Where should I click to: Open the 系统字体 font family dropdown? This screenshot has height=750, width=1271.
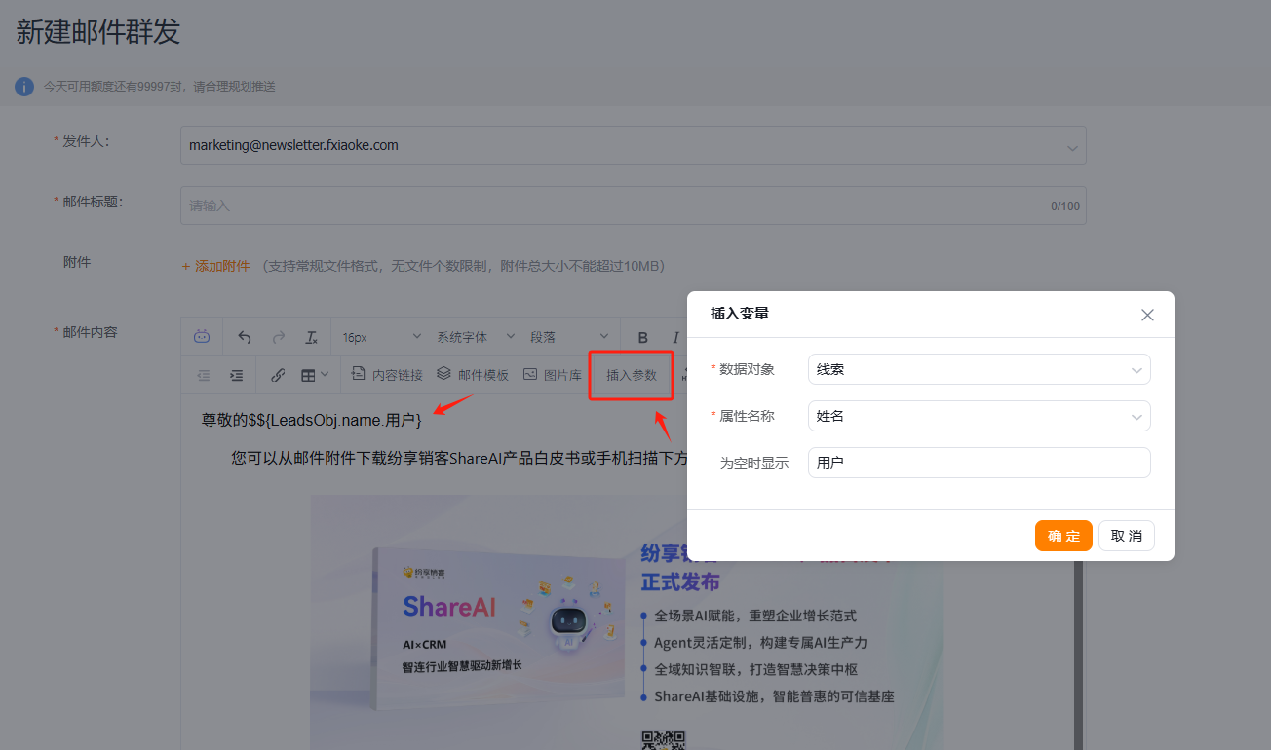[x=475, y=337]
